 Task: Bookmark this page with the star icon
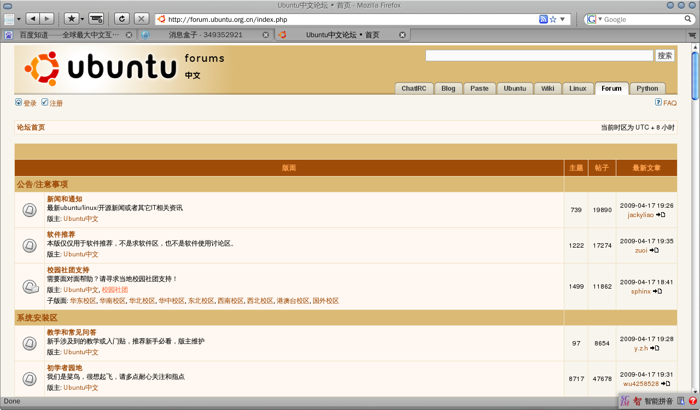(x=553, y=19)
